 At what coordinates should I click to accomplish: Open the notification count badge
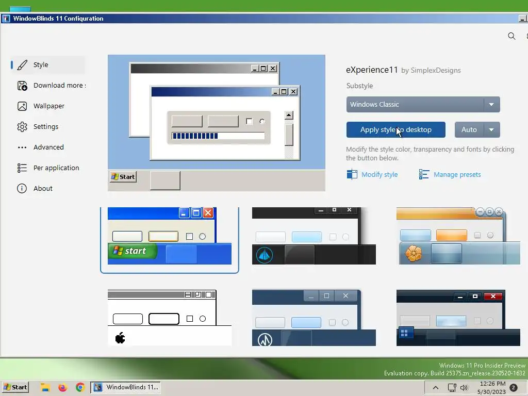(514, 388)
